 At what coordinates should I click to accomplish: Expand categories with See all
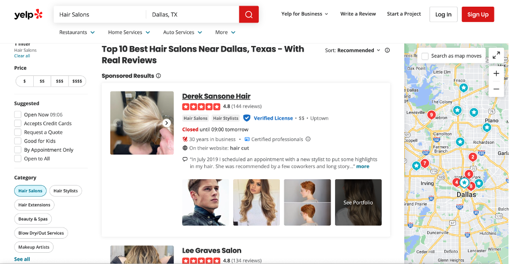coord(22,259)
